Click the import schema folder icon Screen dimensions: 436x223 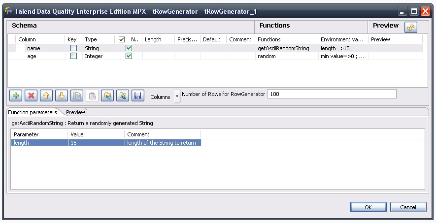[x=107, y=96]
